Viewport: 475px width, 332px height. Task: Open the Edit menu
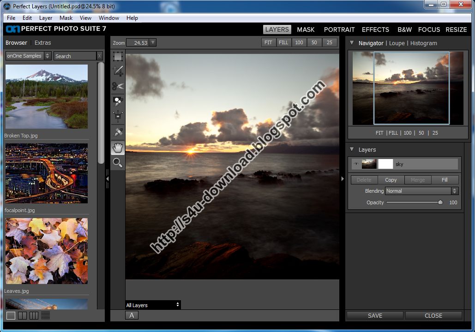point(27,18)
